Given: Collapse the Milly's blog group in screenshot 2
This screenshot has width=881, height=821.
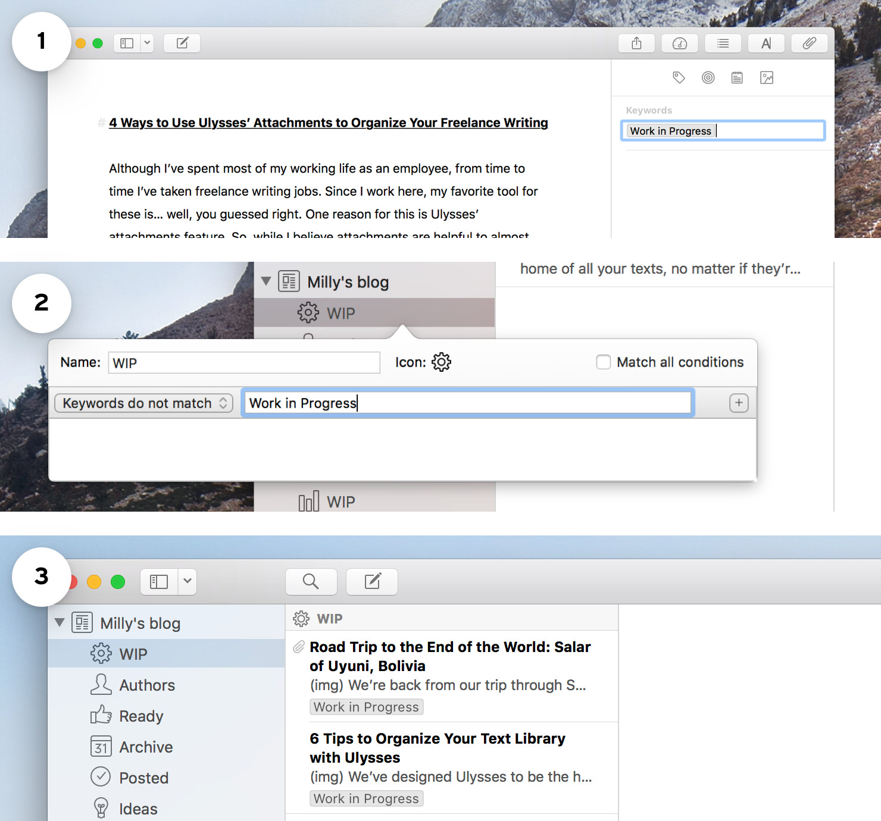Looking at the screenshot, I should pos(266,281).
